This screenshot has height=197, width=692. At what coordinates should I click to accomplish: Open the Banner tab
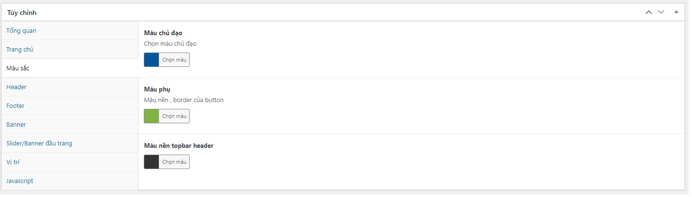[16, 125]
